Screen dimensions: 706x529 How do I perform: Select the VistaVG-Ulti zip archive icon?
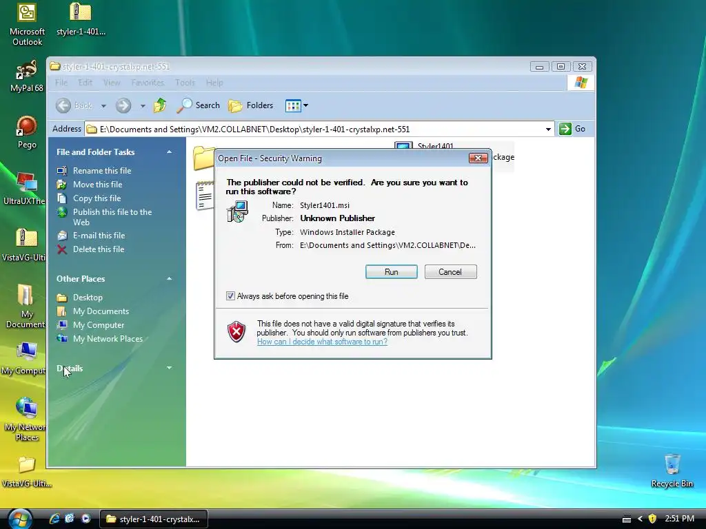click(x=25, y=245)
